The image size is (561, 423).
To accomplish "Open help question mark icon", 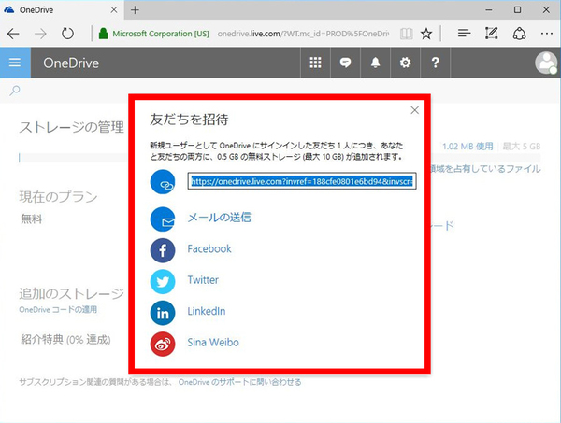I will 435,63.
